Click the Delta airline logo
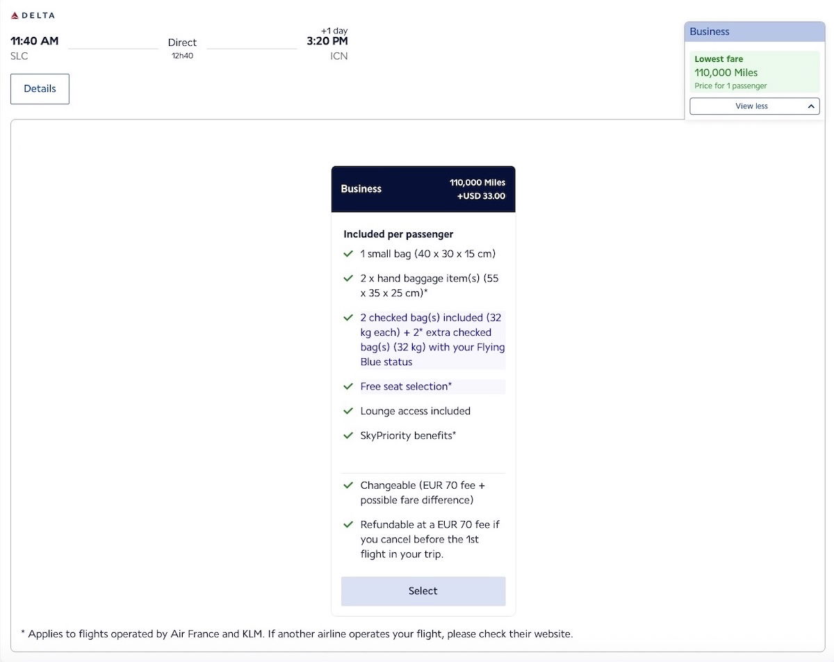 33,15
